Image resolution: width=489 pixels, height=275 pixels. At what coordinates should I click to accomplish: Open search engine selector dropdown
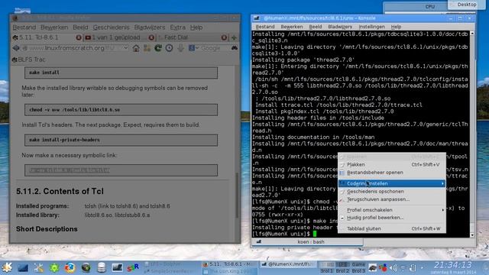(x=193, y=48)
